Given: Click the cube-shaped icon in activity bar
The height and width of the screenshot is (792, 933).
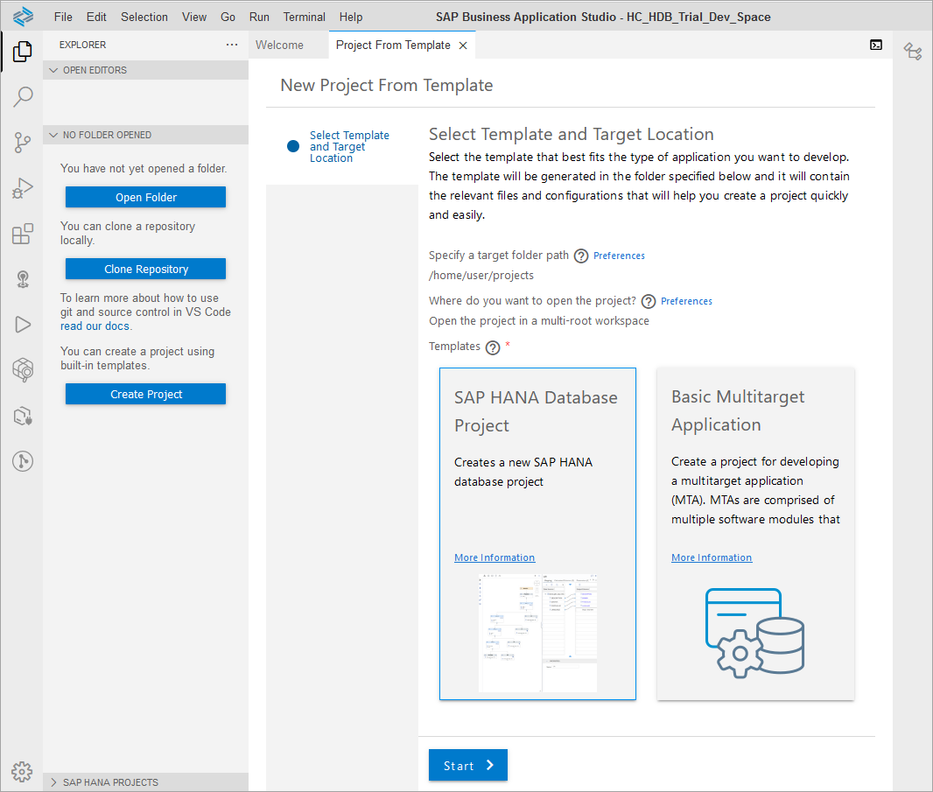Looking at the screenshot, I should [23, 370].
